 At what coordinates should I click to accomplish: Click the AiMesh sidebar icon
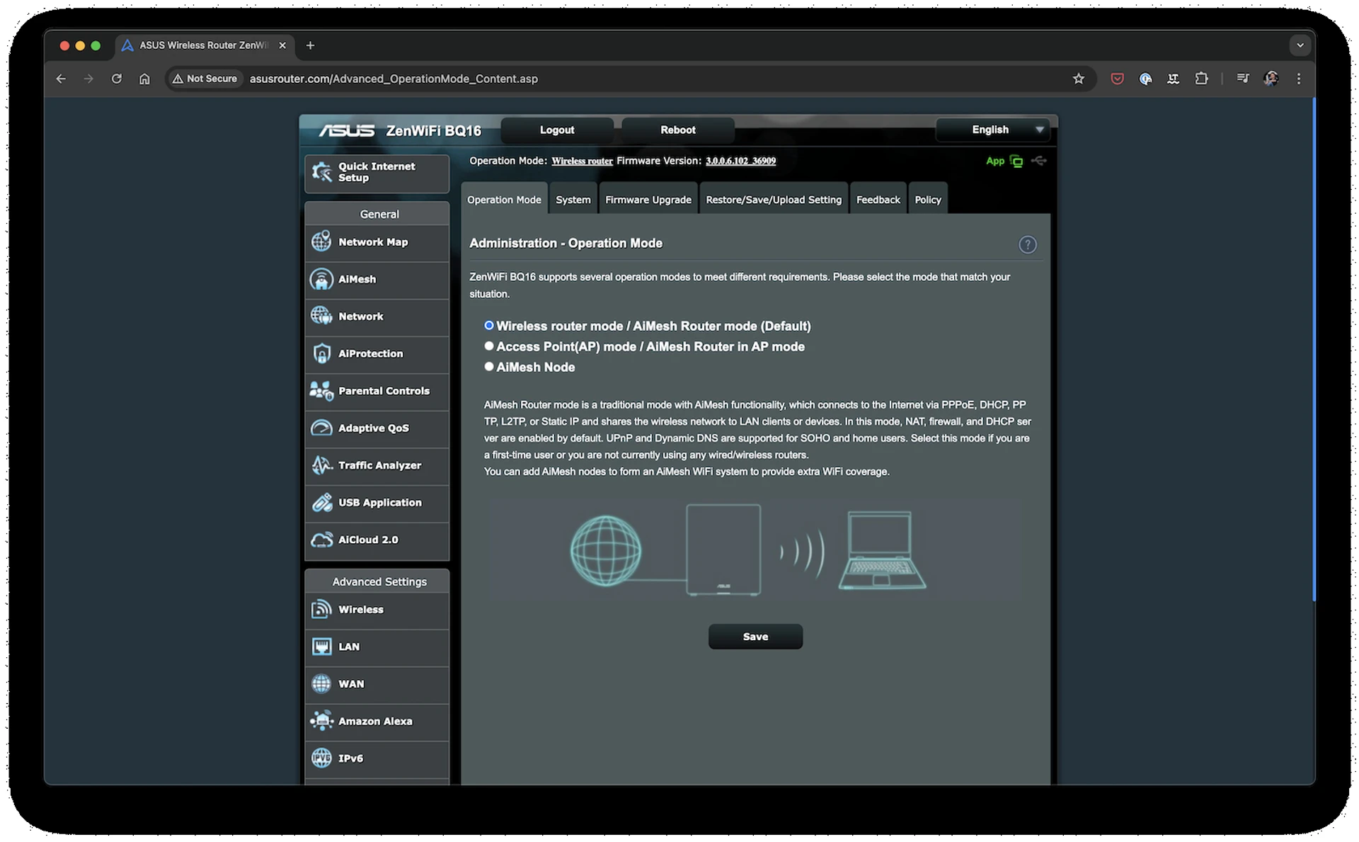(321, 279)
